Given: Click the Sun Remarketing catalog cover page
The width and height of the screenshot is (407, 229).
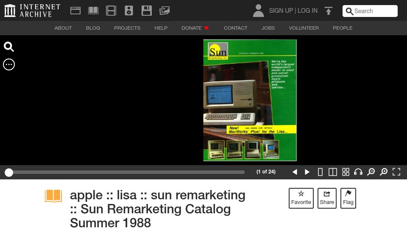Looking at the screenshot, I should 250,100.
